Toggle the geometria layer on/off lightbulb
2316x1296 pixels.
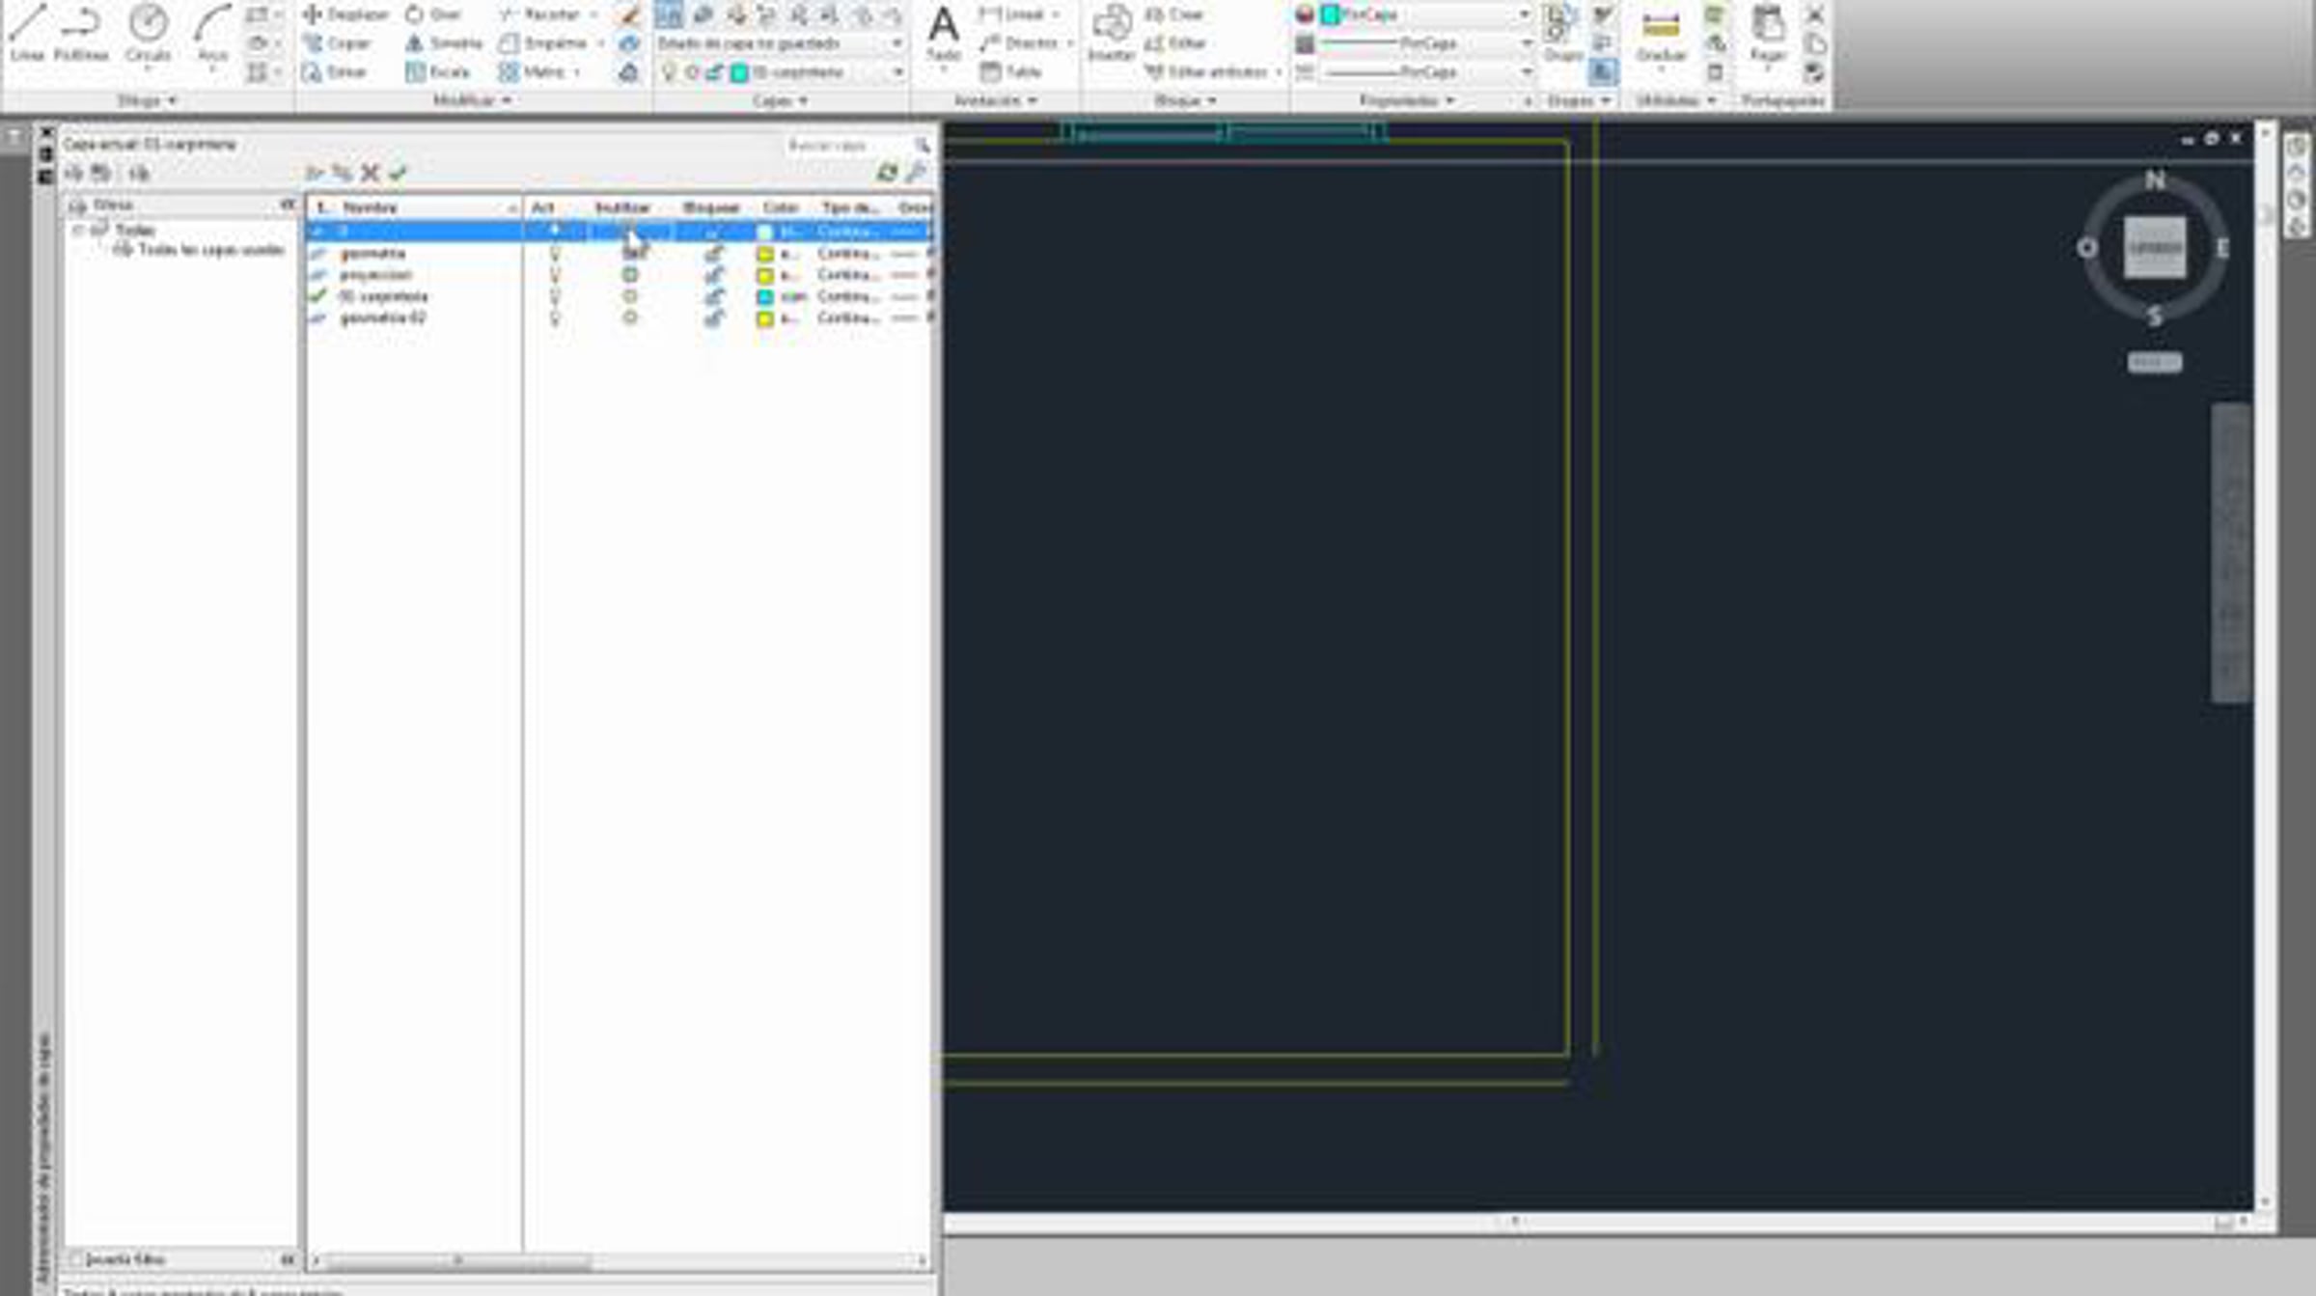[555, 254]
